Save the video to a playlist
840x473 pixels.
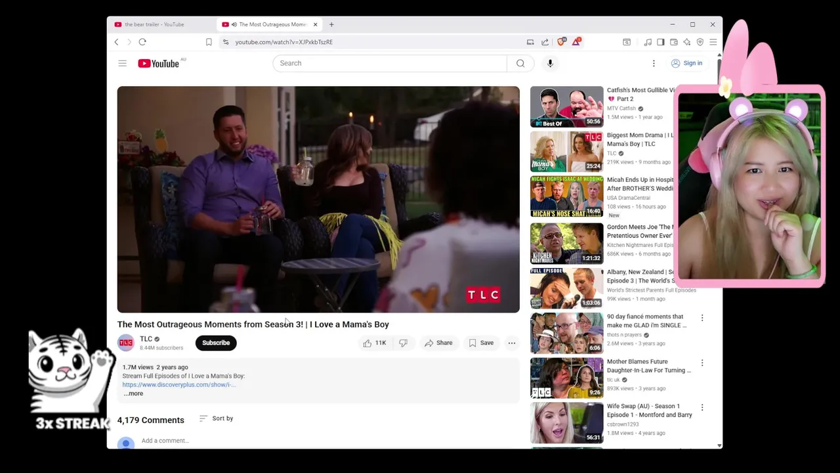[481, 343]
